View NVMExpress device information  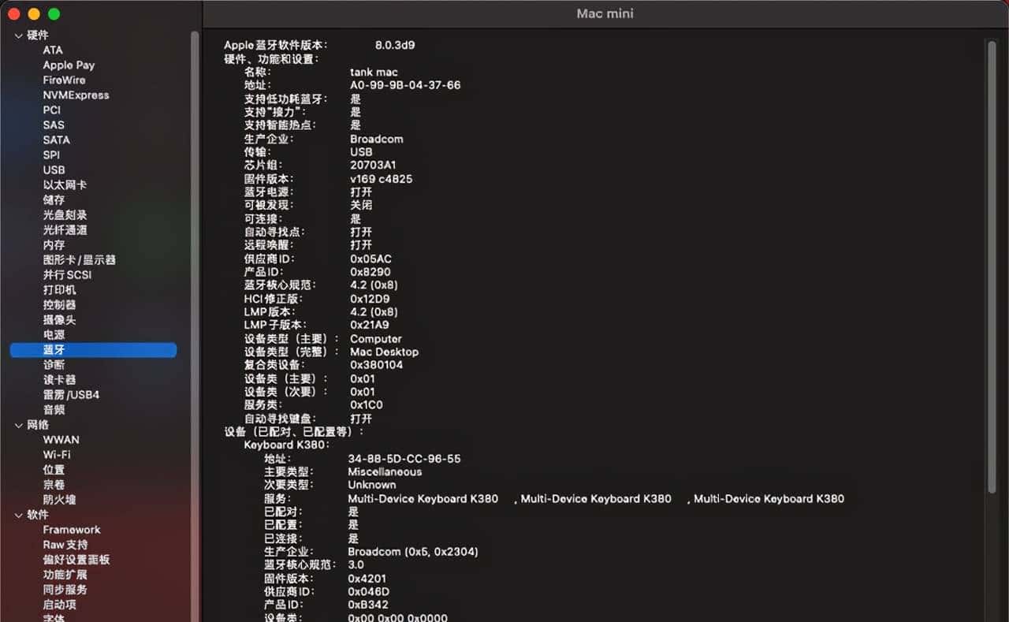pyautogui.click(x=76, y=95)
